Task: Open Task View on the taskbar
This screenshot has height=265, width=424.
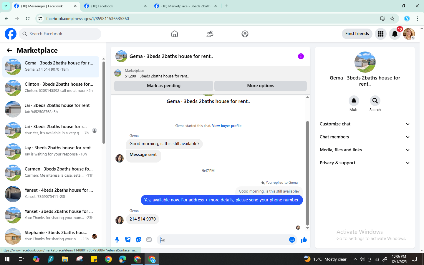Action: 21,259
